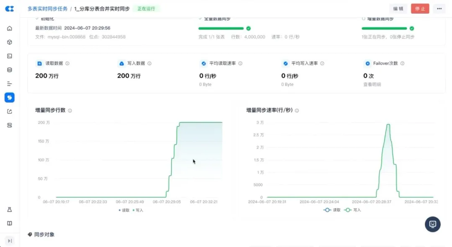Click the 增量数据同步 progress bar
This screenshot has width=452, height=247.
[x=384, y=28]
